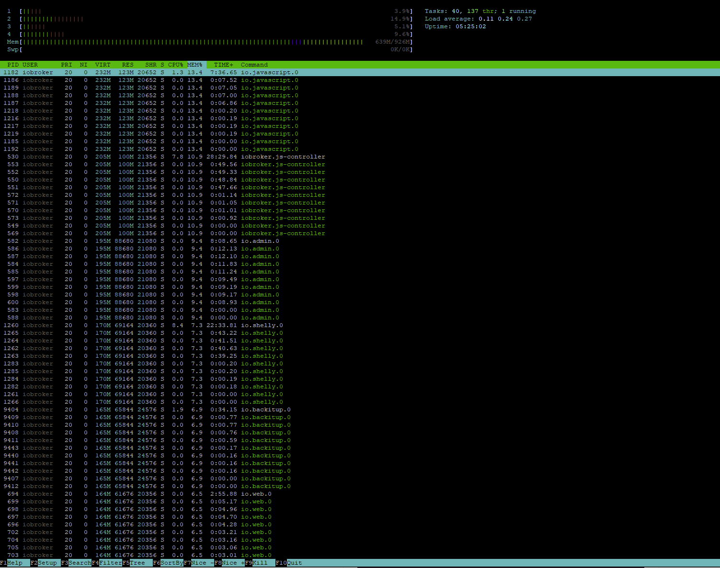
Task: Select thread row PID 9409 io.backitup.0
Action: click(x=360, y=417)
